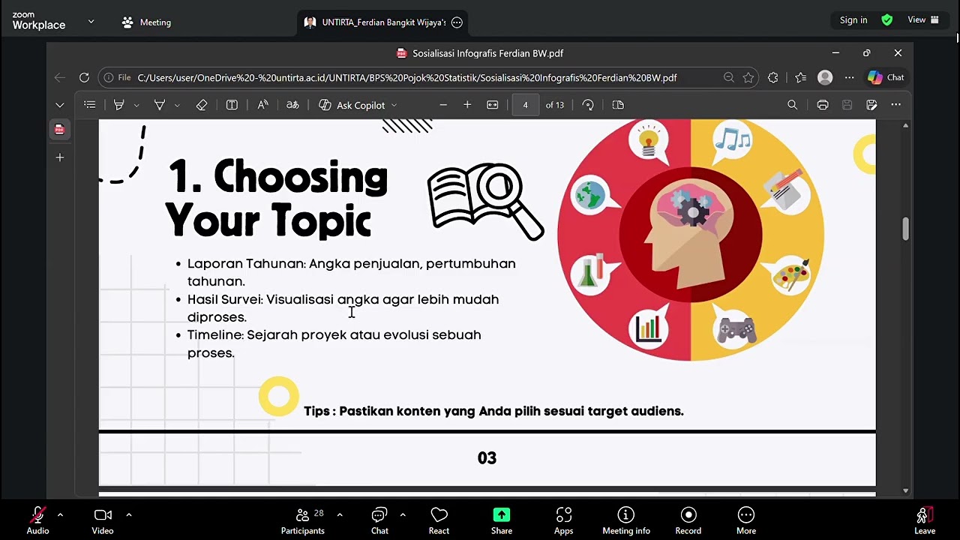Zoom magnifier in address bar
This screenshot has width=960, height=540.
click(x=729, y=77)
